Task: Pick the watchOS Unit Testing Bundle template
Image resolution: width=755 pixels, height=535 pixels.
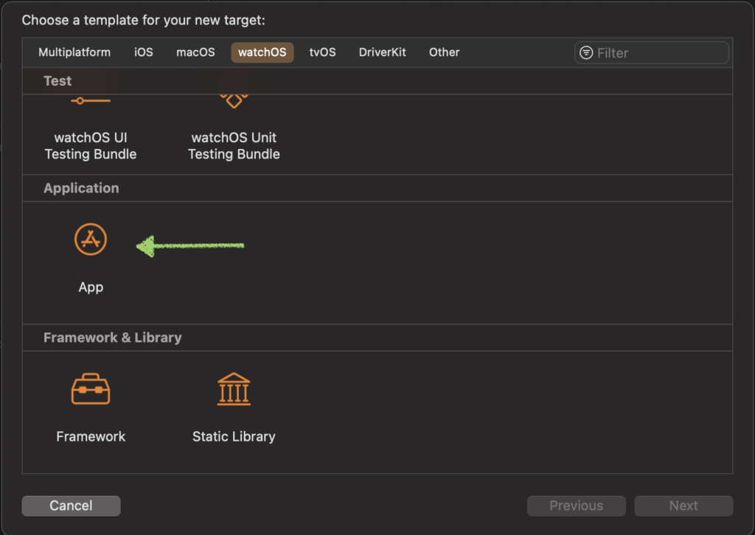Action: [234, 145]
